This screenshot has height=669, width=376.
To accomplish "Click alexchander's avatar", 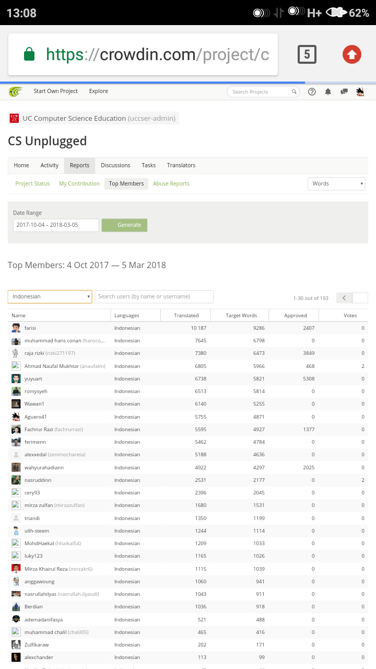I will click(x=16, y=657).
